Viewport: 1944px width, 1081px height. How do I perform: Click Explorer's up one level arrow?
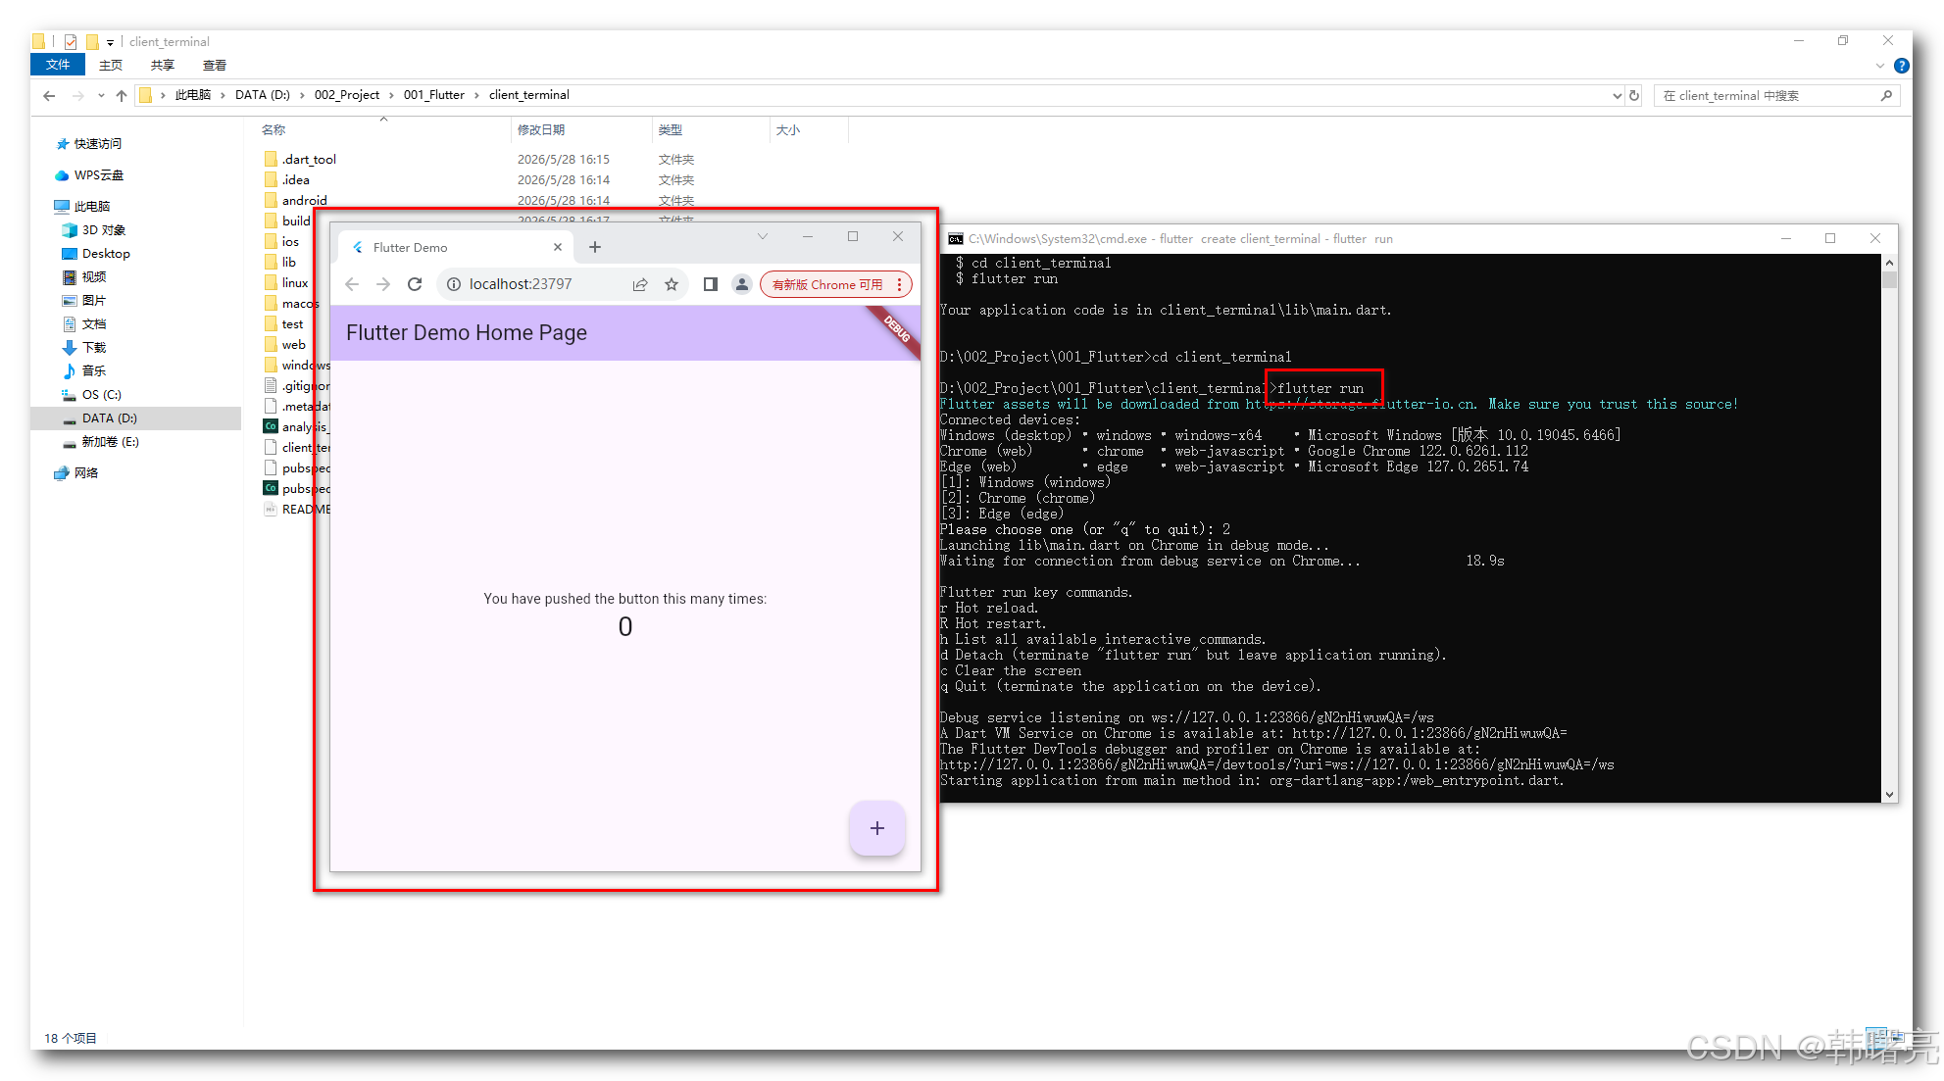click(122, 95)
